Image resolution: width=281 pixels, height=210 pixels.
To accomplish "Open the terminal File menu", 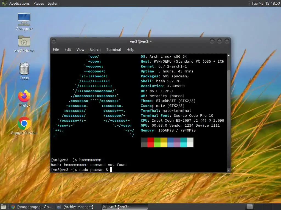I will click(x=56, y=50).
